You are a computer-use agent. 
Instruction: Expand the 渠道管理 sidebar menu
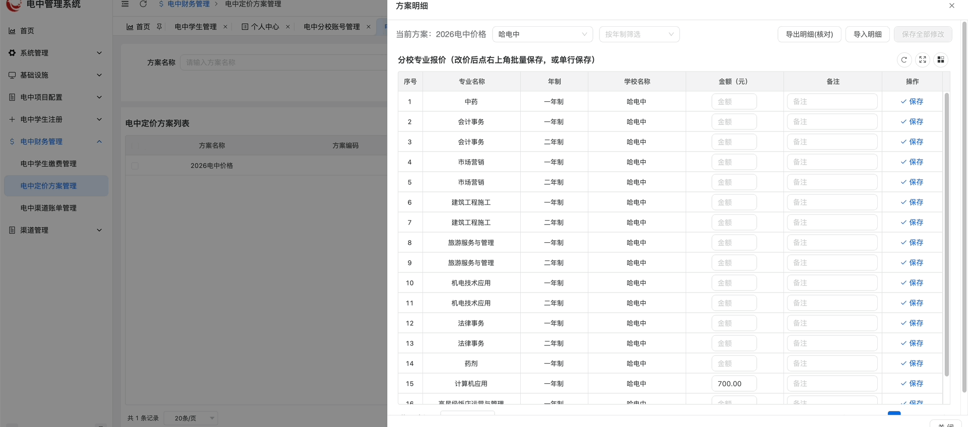56,230
